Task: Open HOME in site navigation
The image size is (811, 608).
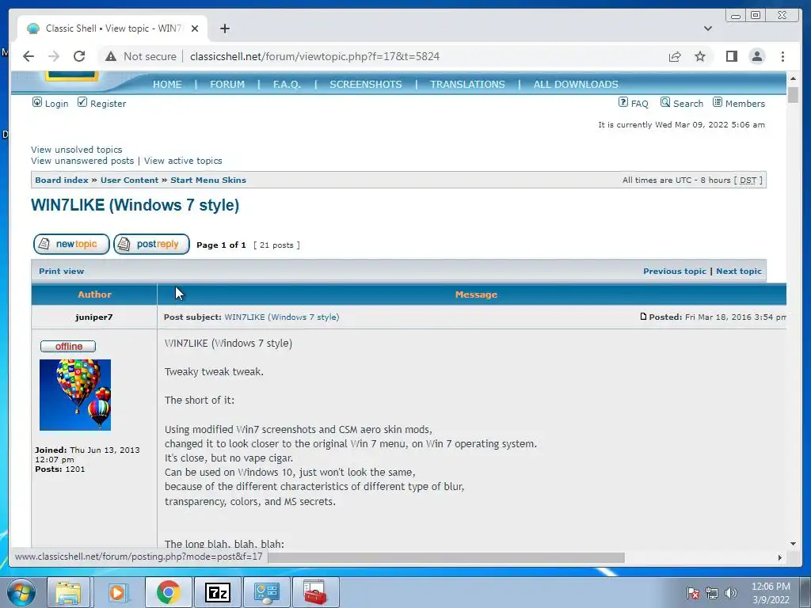Action: (167, 84)
